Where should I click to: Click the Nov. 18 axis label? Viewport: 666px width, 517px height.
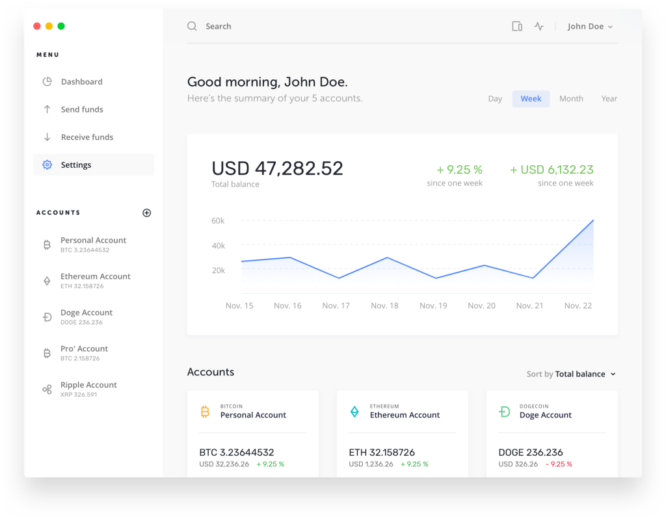click(384, 306)
